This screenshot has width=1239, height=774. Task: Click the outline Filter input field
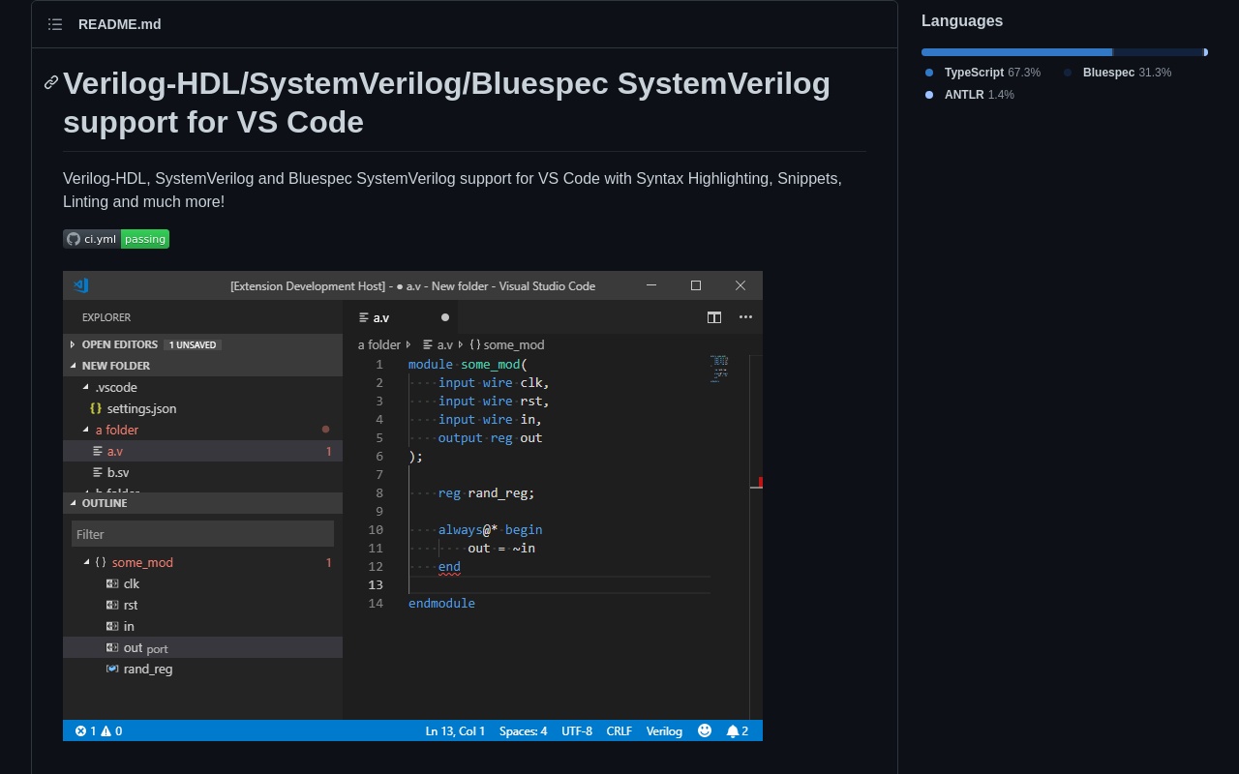(202, 534)
